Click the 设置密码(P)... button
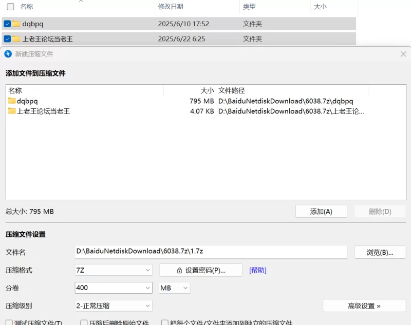Screen dimensions: 411x325 (x=201, y=270)
